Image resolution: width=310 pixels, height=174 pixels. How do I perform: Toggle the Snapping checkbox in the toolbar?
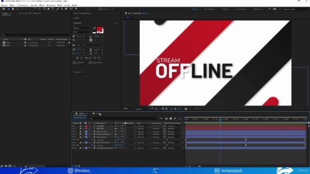point(100,9)
